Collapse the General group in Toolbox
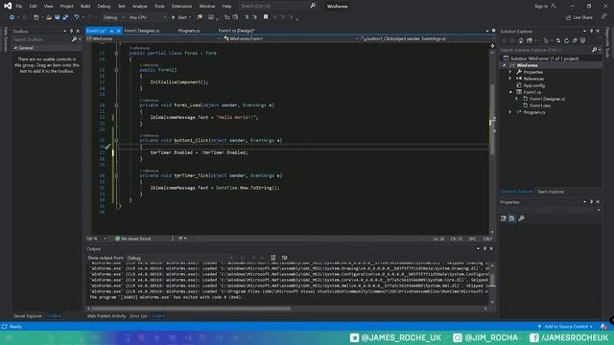614x345 pixels. click(15, 48)
